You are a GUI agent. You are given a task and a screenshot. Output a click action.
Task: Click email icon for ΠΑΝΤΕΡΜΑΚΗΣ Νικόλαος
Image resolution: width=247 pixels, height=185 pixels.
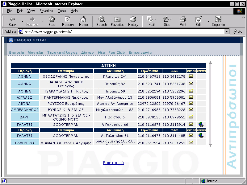click(x=191, y=97)
